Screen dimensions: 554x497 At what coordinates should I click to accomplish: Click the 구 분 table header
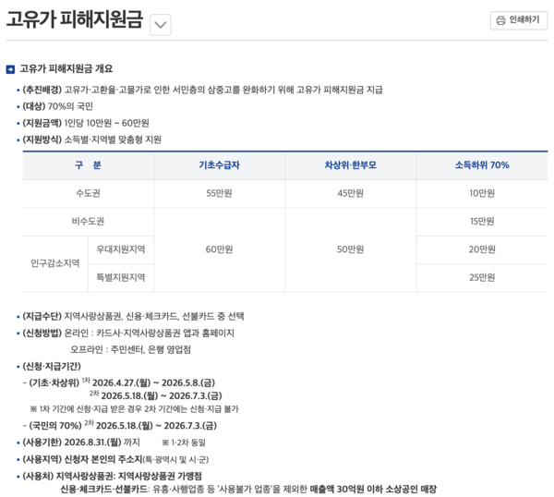[x=88, y=165]
